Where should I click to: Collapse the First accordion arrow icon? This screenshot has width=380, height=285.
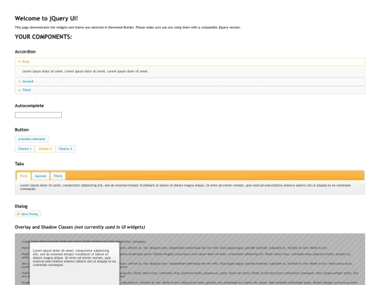tap(20, 62)
